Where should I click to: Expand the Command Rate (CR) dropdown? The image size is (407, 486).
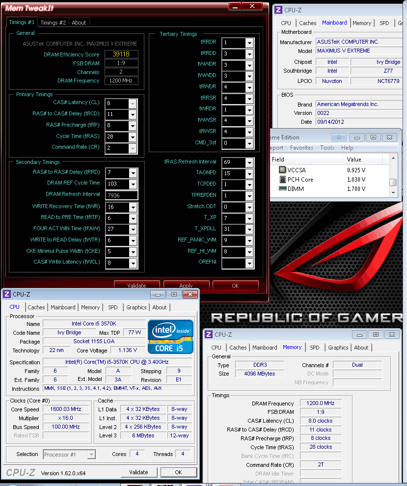(x=133, y=148)
